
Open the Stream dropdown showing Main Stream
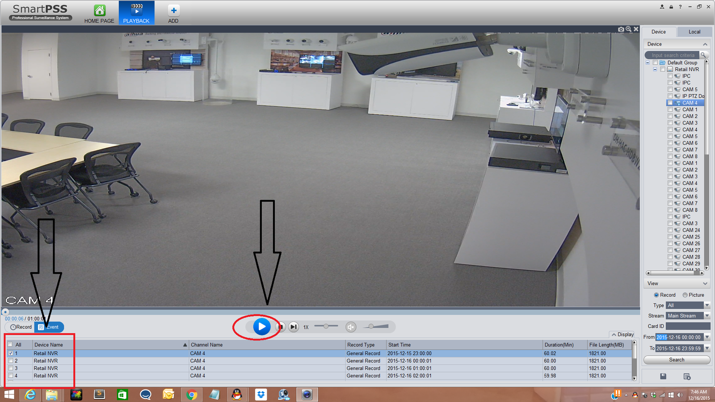[688, 315]
